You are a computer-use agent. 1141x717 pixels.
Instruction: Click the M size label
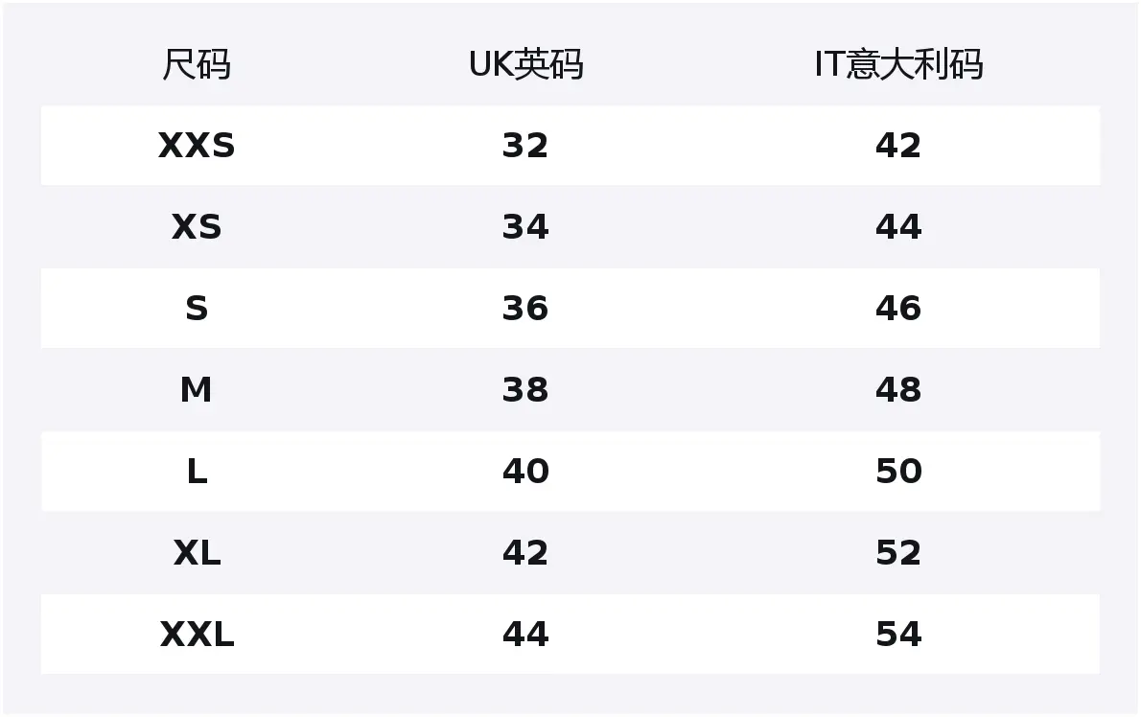coord(197,390)
